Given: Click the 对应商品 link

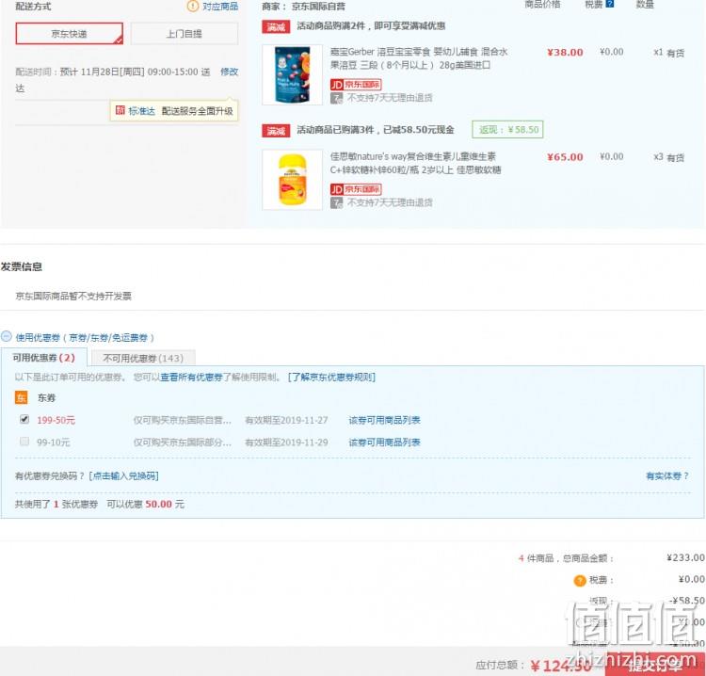Looking at the screenshot, I should (x=220, y=7).
